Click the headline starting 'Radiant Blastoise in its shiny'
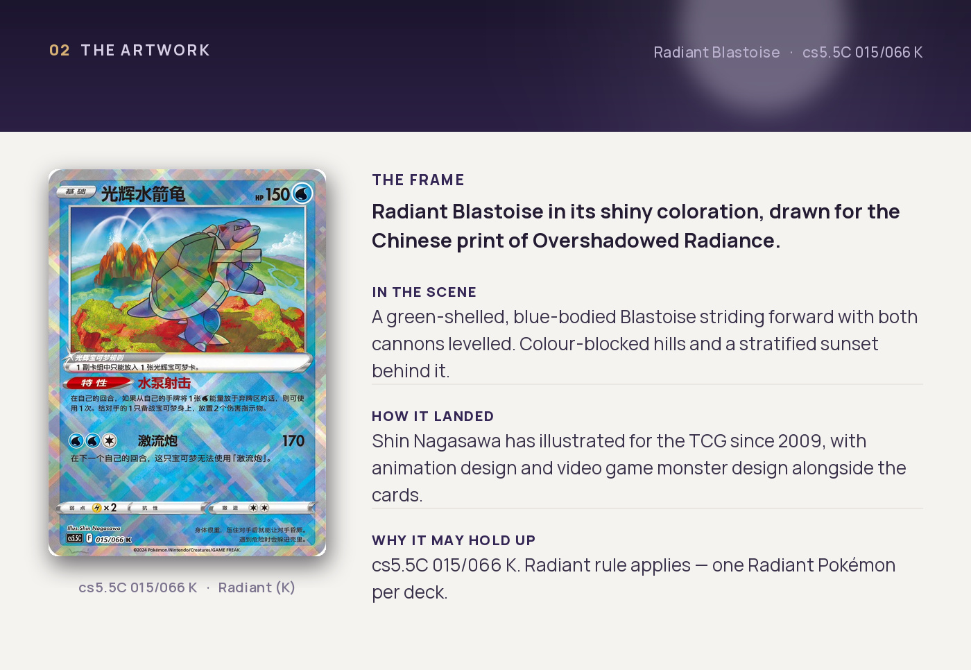971x670 pixels. coord(636,226)
